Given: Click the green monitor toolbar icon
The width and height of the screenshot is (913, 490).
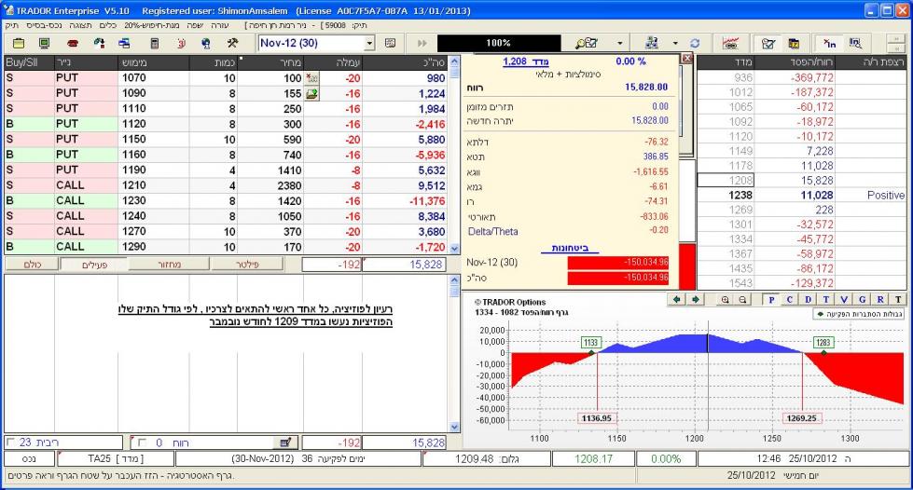Looking at the screenshot, I should 44,44.
